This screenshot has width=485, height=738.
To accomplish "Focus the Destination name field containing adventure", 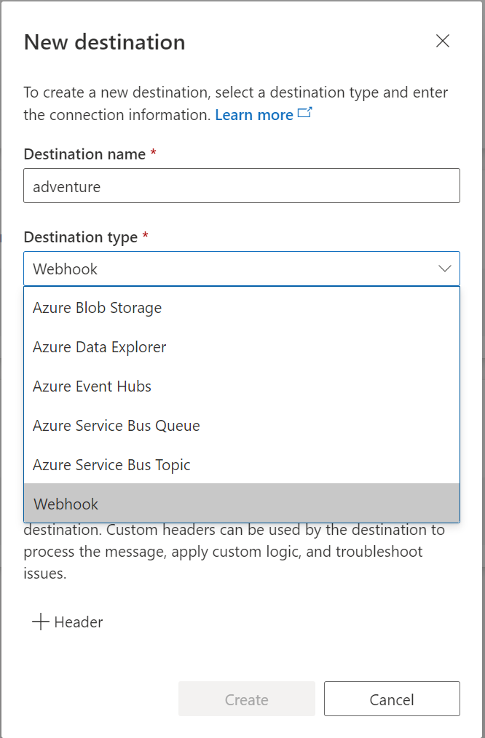I will pyautogui.click(x=242, y=186).
